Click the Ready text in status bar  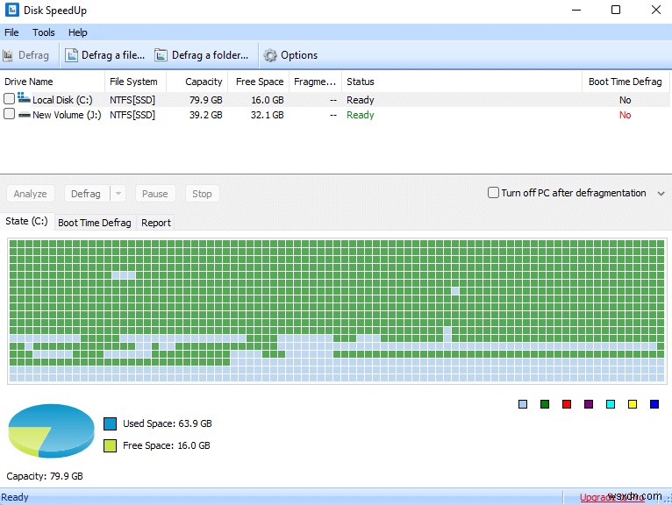(x=15, y=497)
